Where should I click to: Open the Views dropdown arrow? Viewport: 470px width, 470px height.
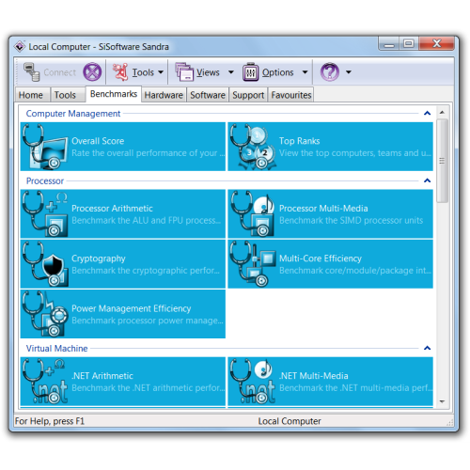(x=231, y=72)
